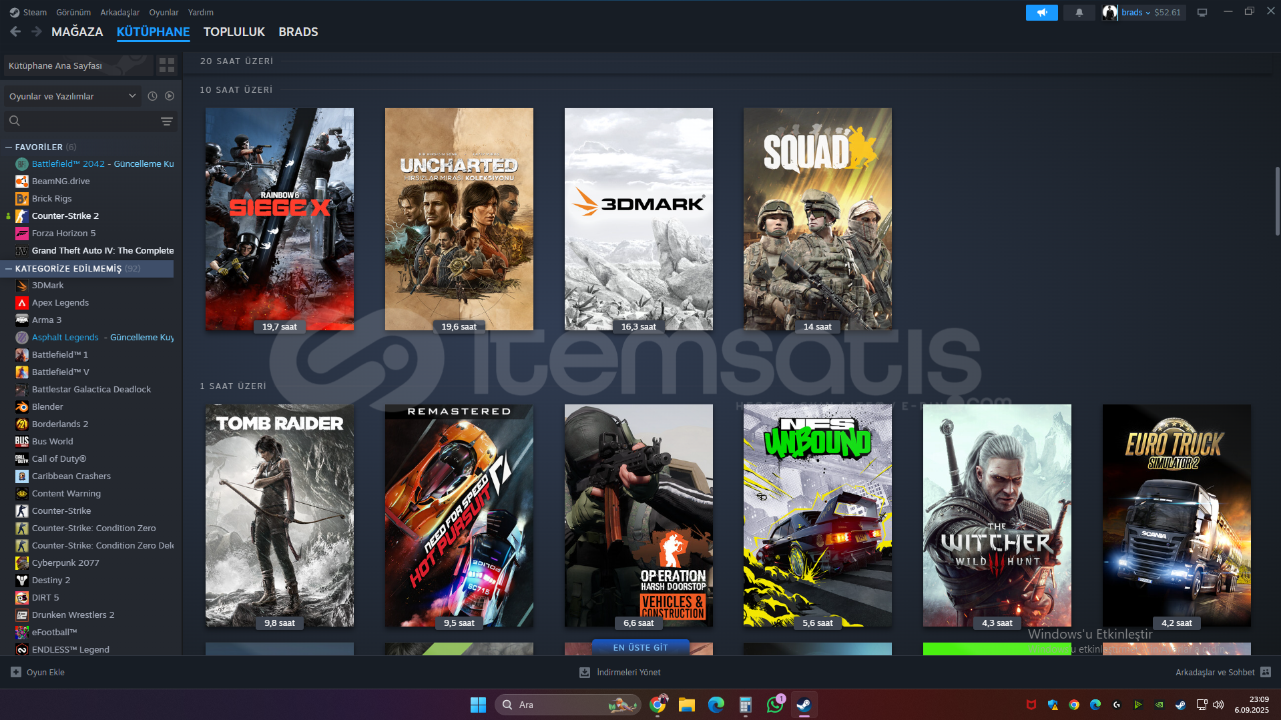The height and width of the screenshot is (720, 1281).
Task: Toggle the library grid view icon
Action: tap(167, 65)
